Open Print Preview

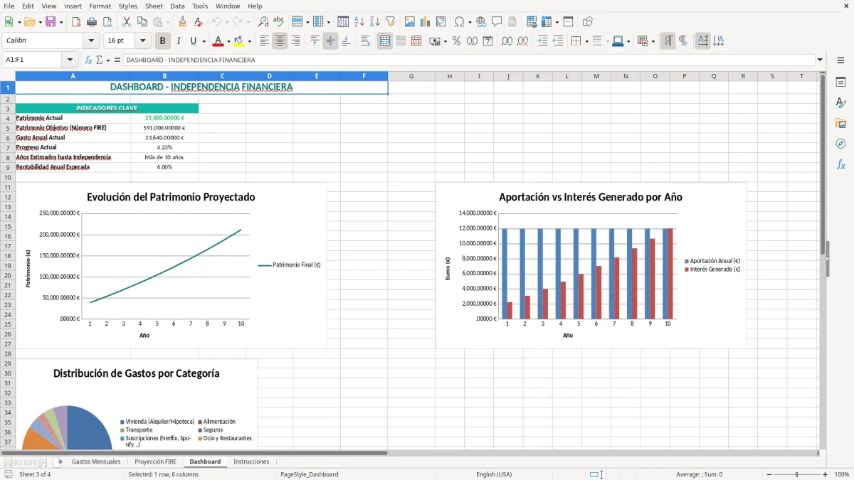click(107, 22)
